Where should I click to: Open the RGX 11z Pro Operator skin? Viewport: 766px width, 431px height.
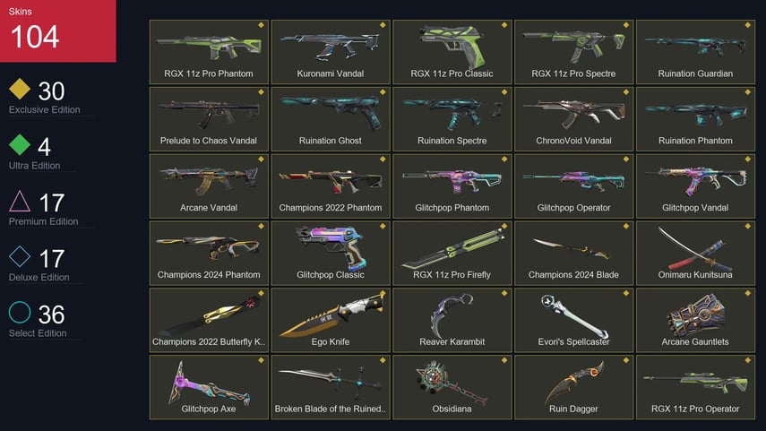(695, 387)
